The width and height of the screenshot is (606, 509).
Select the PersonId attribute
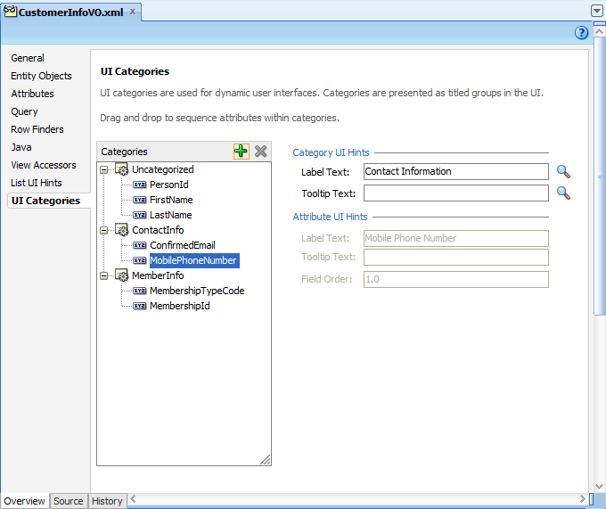click(169, 185)
